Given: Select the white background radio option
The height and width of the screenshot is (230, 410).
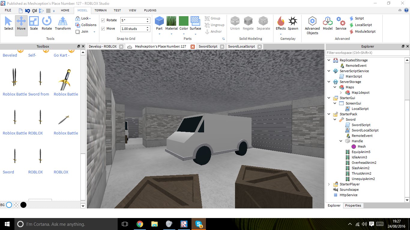Looking at the screenshot, I should [9, 205].
